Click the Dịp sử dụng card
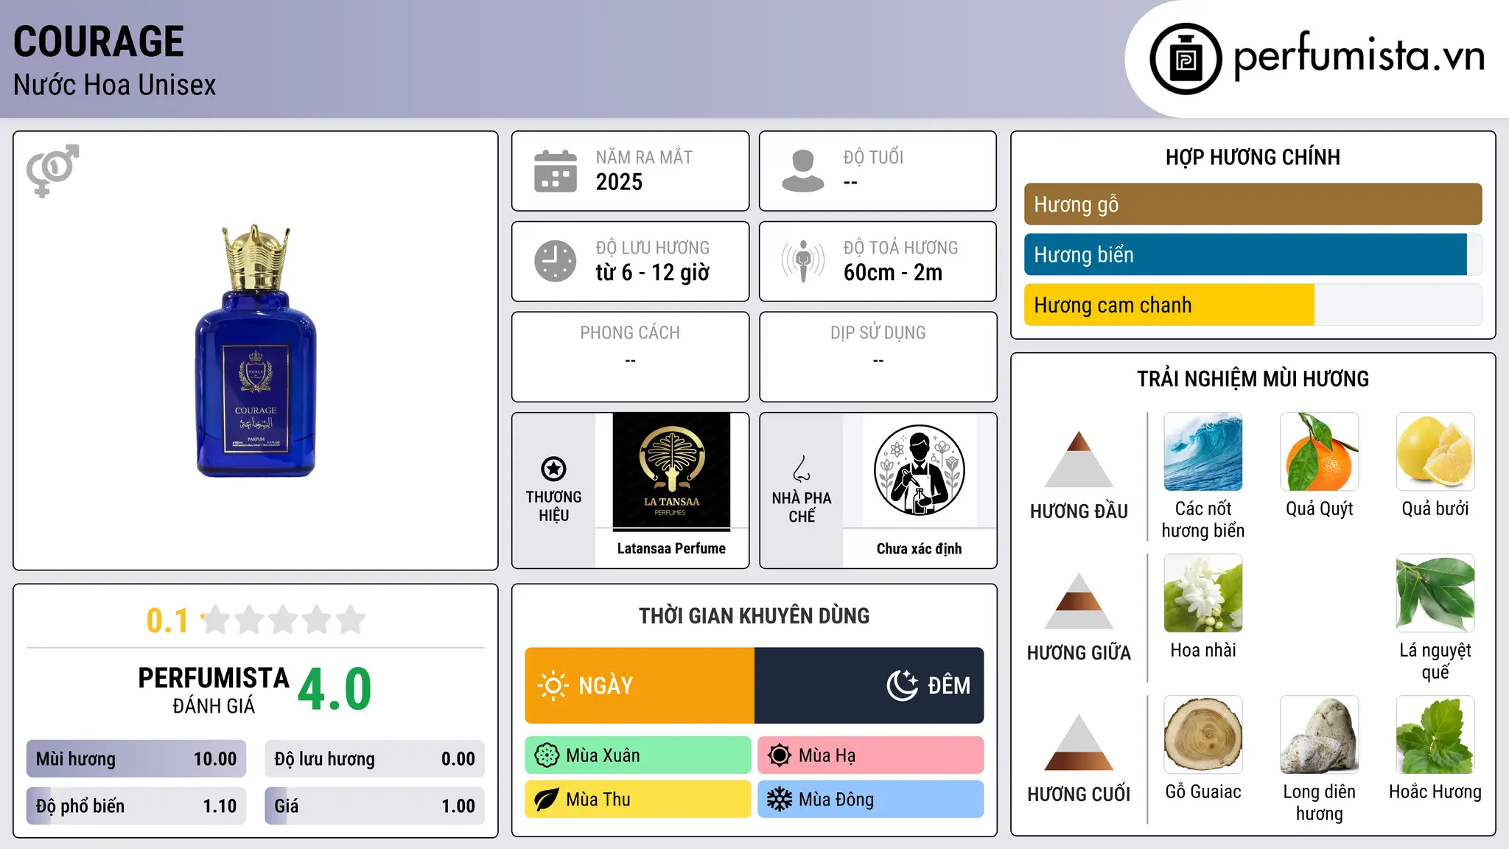Viewport: 1509px width, 849px height. pyautogui.click(x=878, y=357)
